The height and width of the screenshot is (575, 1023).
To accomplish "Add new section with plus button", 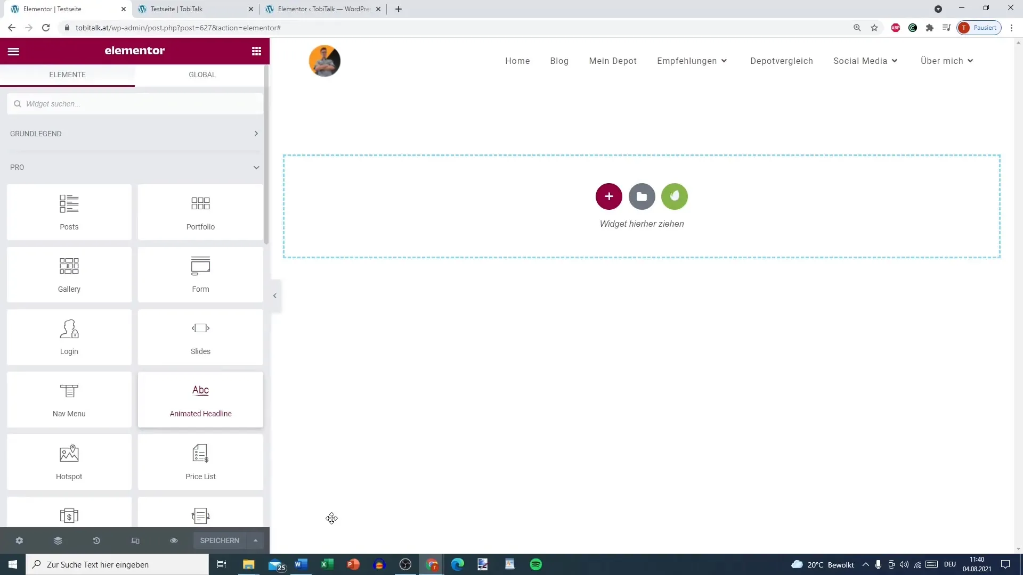I will coord(609,196).
